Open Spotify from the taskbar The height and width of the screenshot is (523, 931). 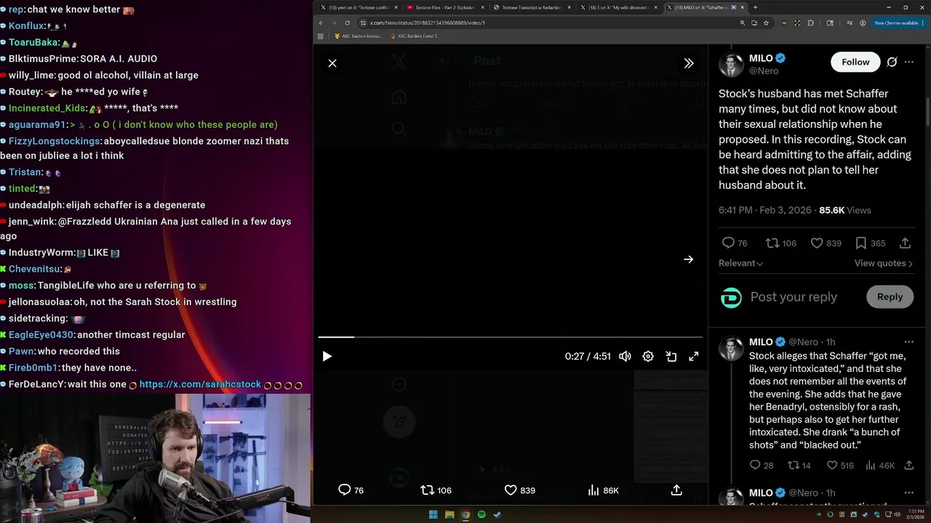[x=482, y=514]
